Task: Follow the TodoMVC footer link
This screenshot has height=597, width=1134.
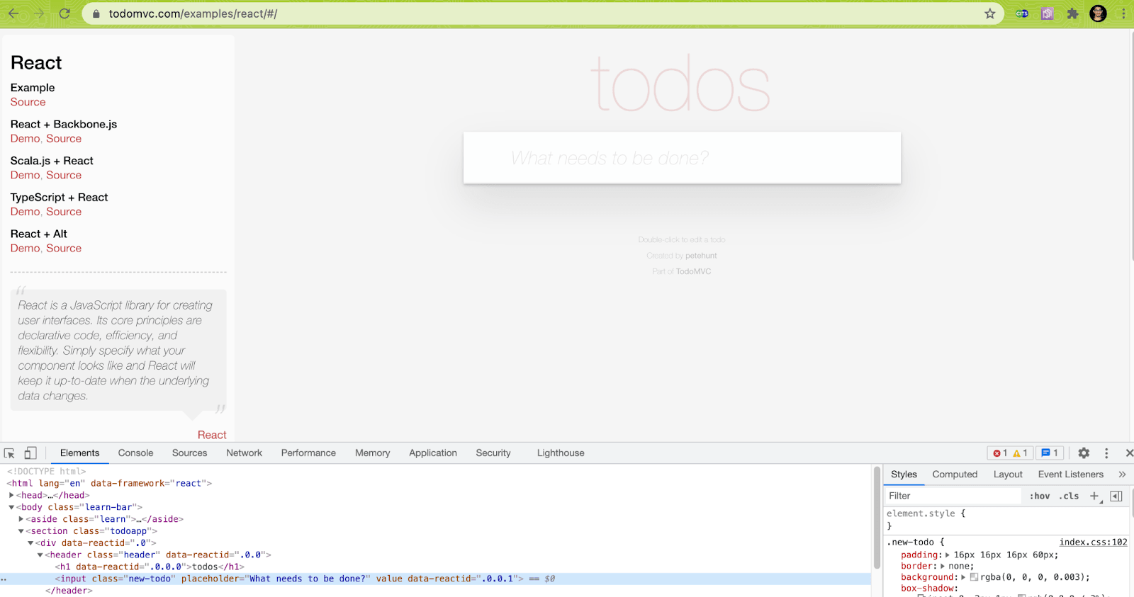Action: tap(693, 271)
